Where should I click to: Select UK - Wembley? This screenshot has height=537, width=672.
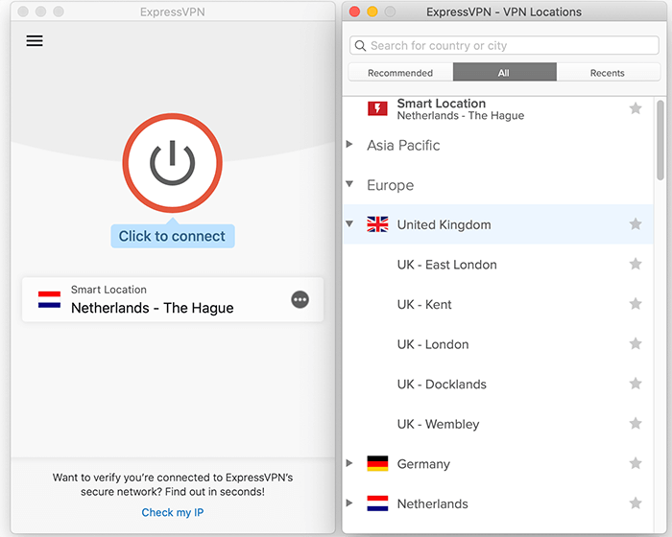click(438, 424)
